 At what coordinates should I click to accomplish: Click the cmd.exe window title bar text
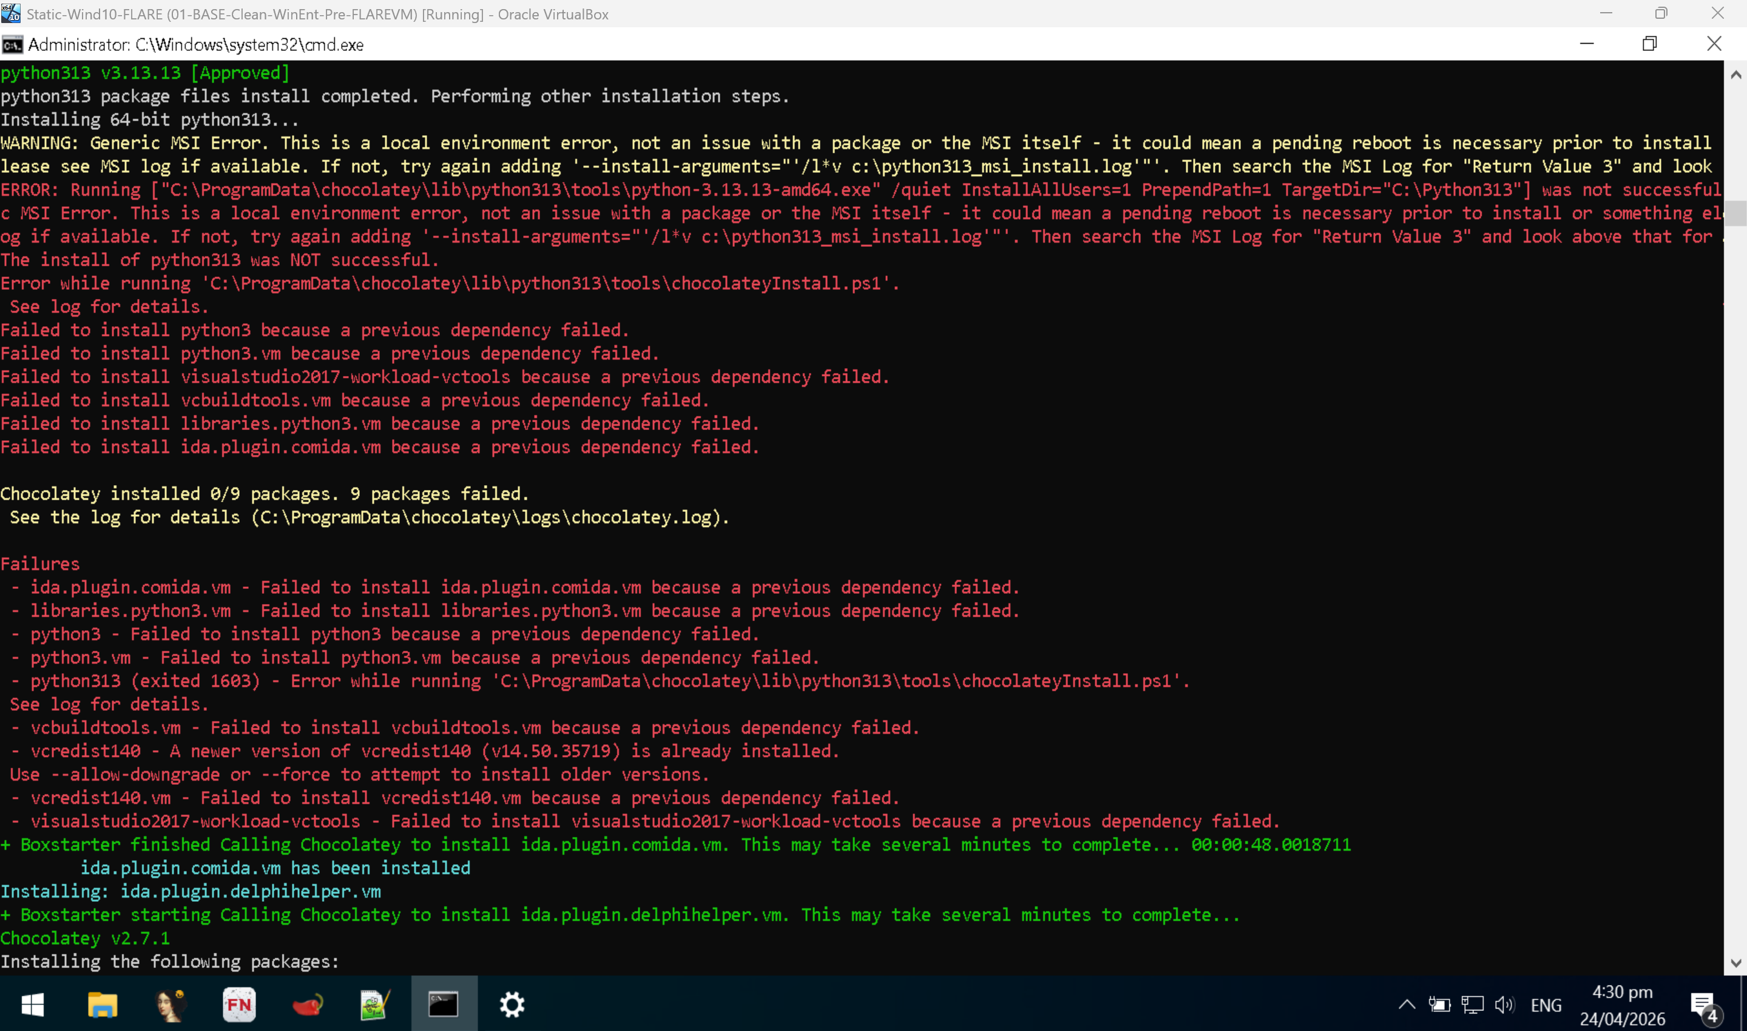point(195,45)
